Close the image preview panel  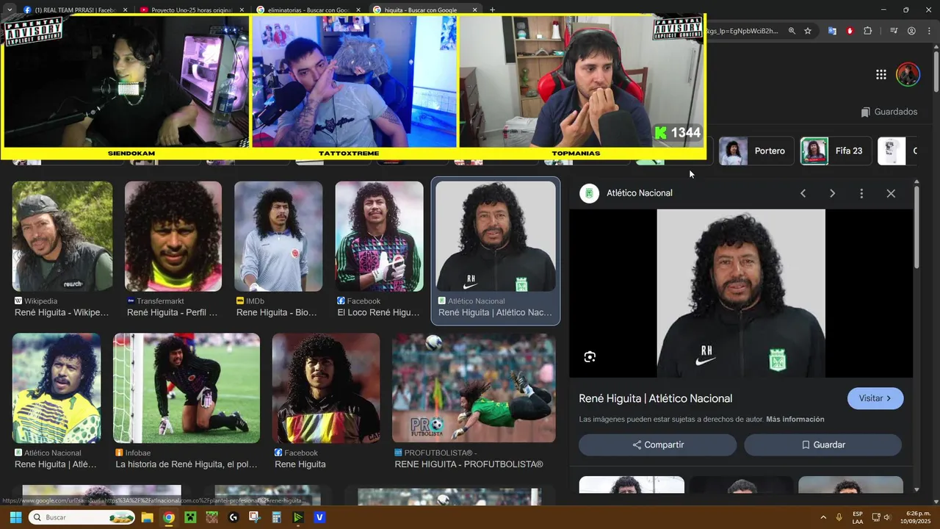(x=891, y=193)
